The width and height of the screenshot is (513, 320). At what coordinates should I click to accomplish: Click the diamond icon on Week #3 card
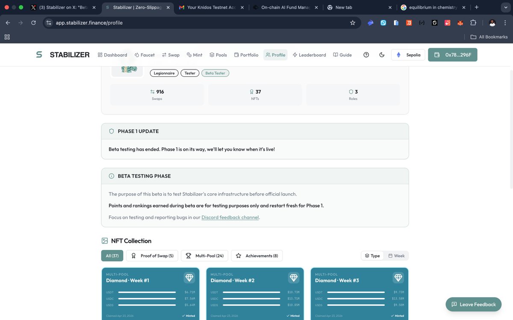[398, 278]
